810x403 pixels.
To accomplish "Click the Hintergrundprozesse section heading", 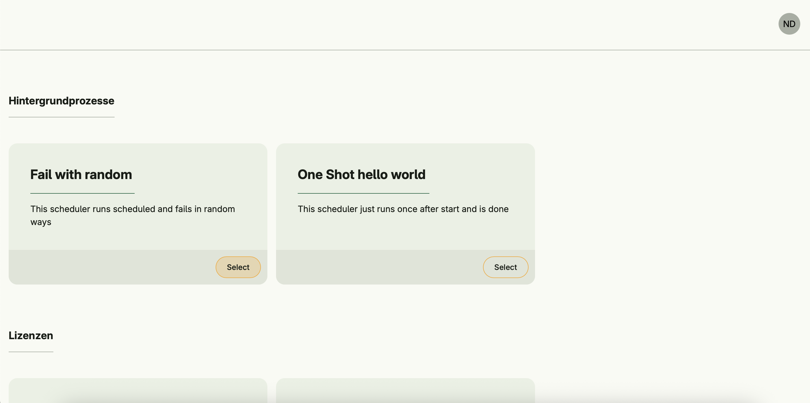I will (x=61, y=101).
